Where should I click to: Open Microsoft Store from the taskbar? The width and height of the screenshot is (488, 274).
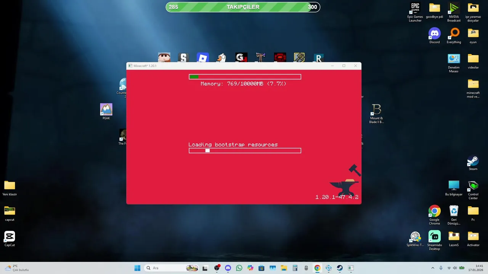click(261, 268)
